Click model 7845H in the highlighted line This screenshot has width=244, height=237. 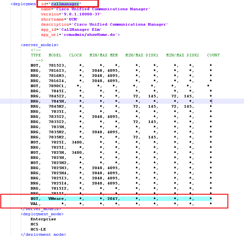tap(57, 102)
